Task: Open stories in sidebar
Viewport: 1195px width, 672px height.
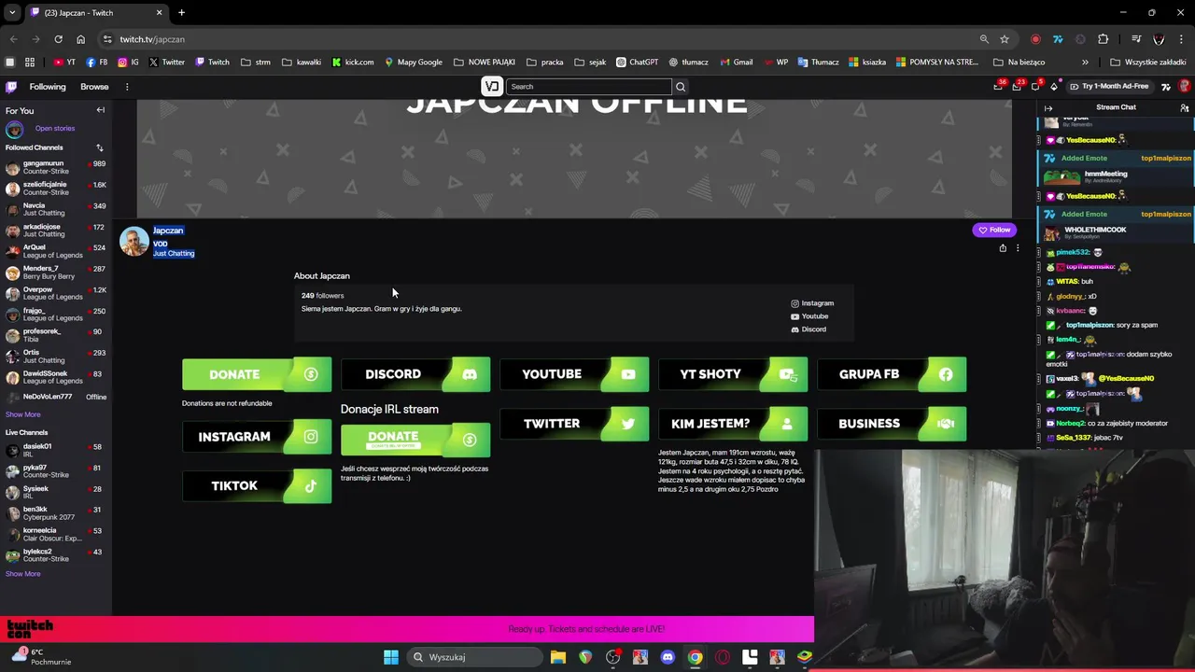Action: pos(55,129)
